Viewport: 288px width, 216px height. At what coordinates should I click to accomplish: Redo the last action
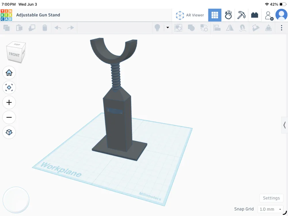pos(71,28)
